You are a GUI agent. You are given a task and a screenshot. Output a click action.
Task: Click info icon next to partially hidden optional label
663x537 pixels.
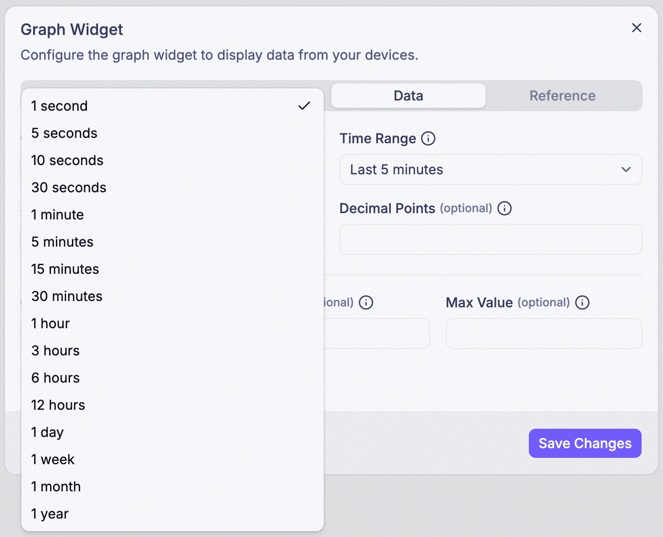366,302
